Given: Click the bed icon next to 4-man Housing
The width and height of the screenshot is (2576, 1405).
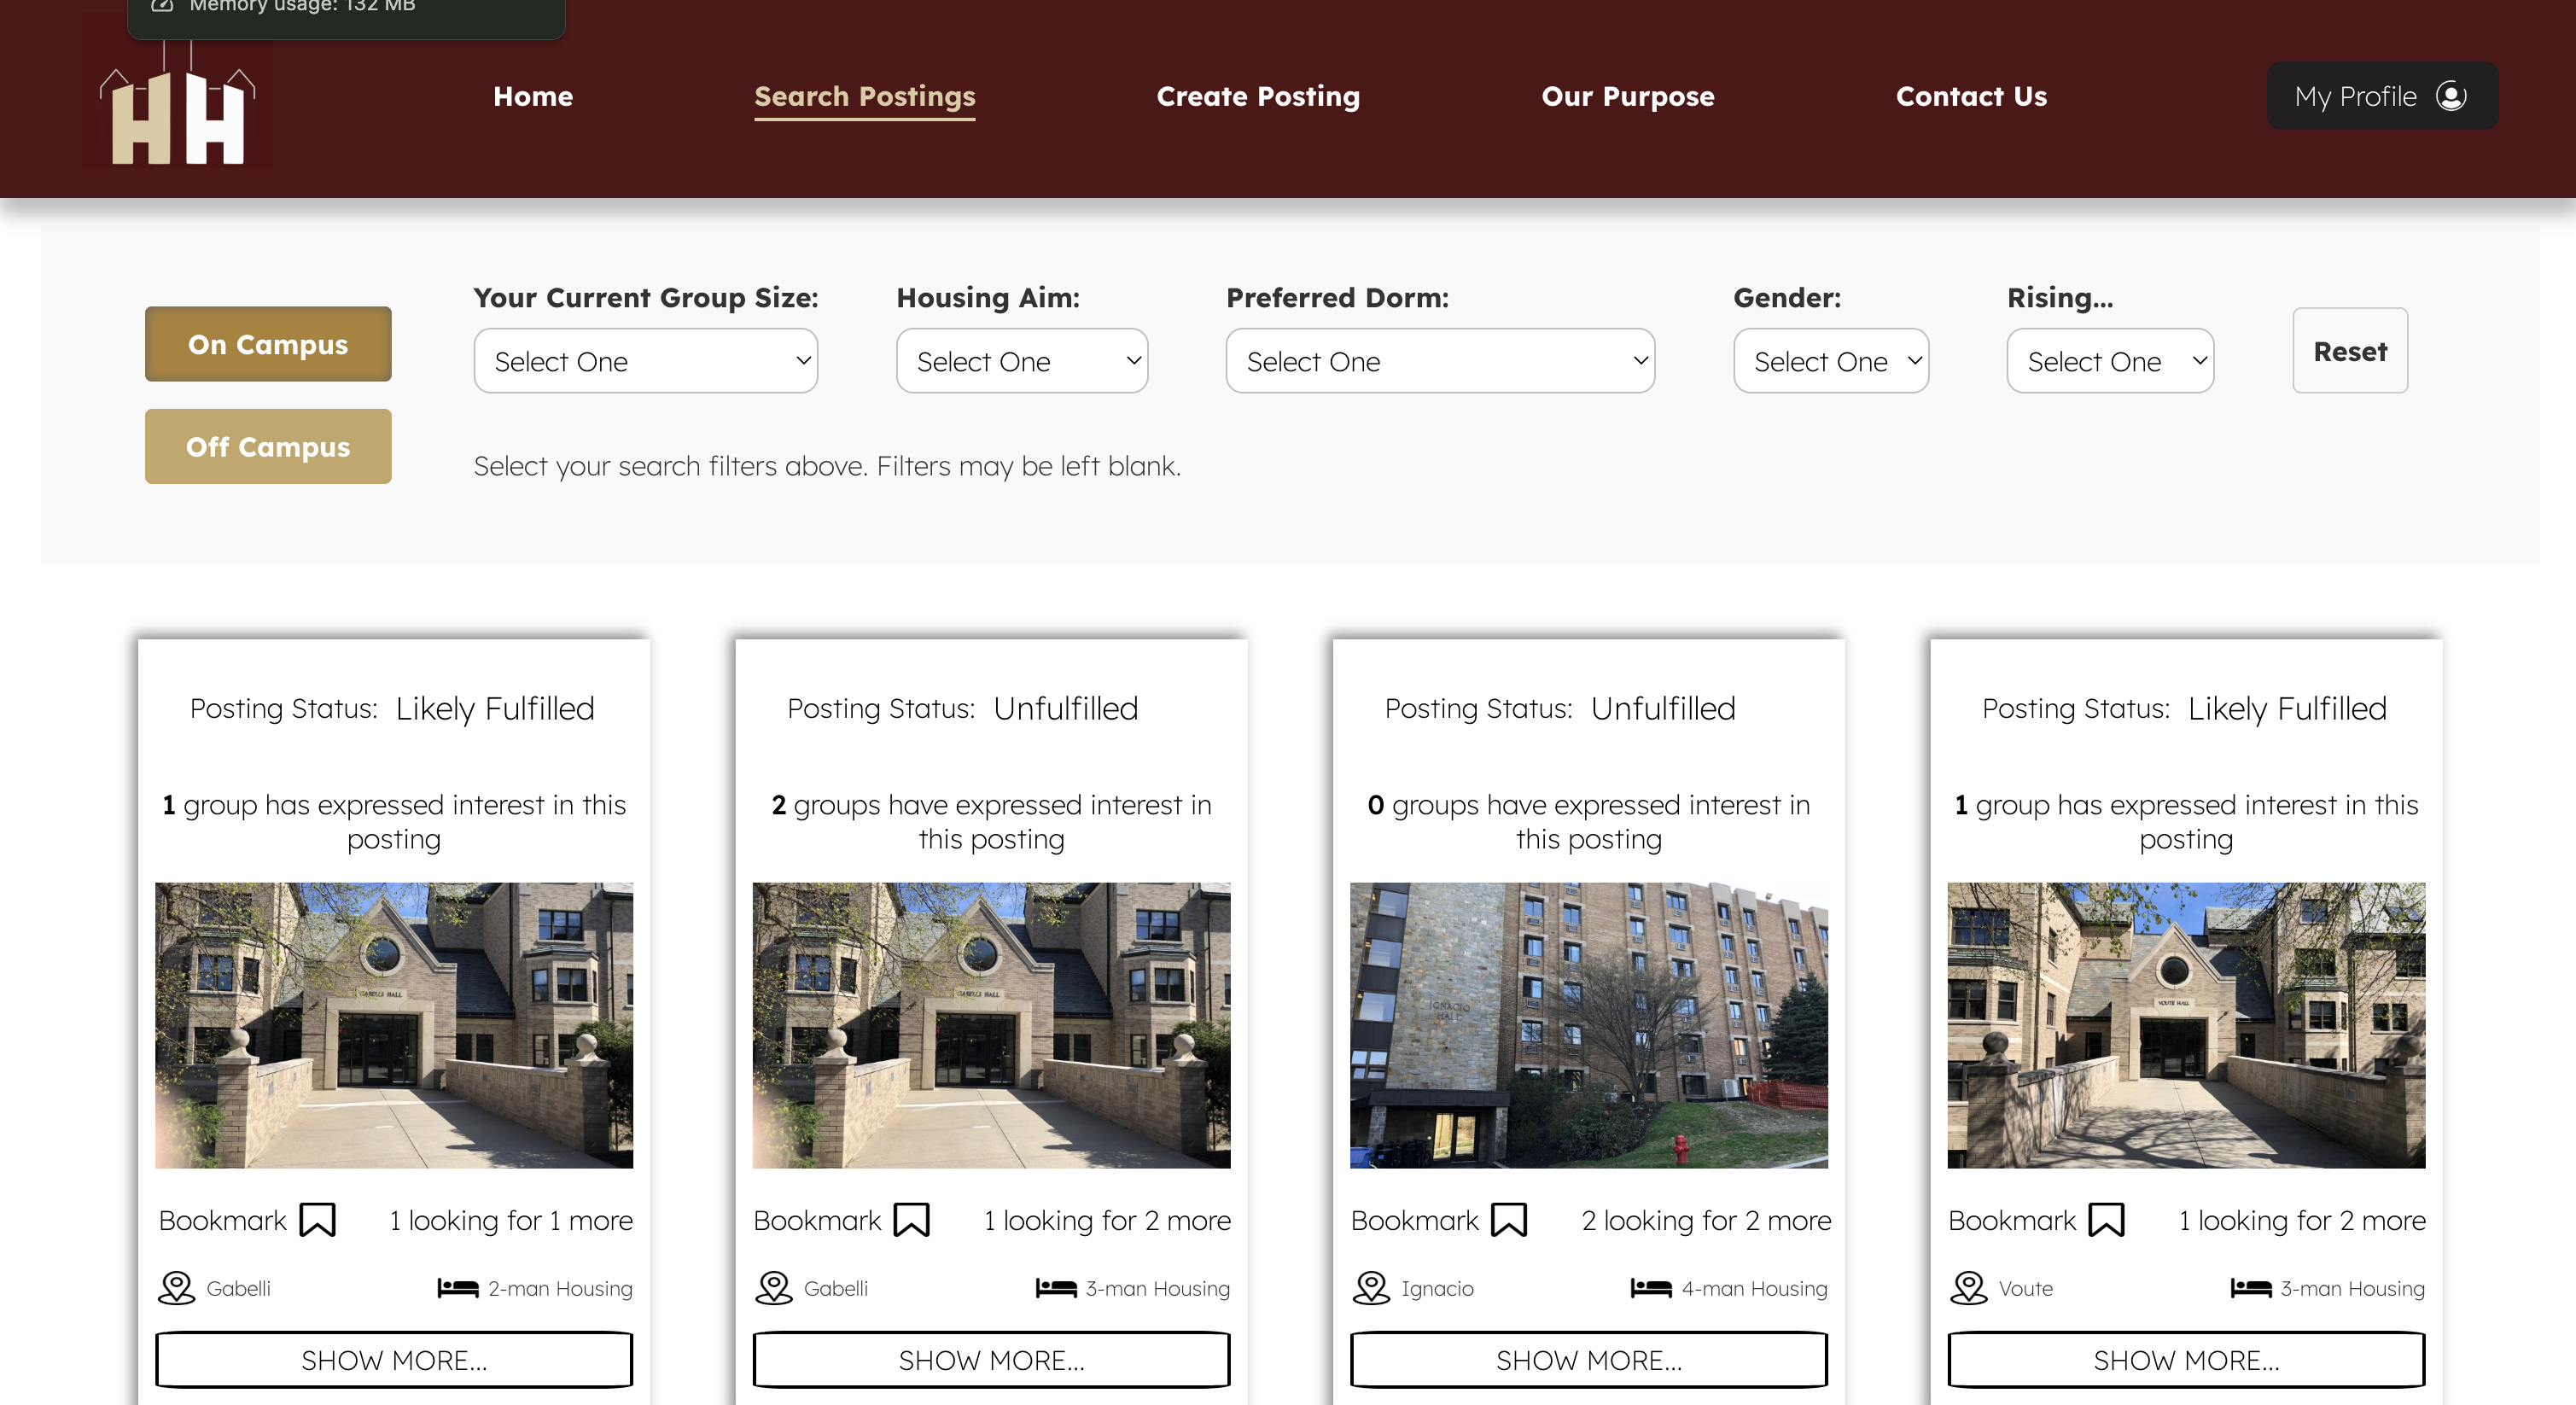Looking at the screenshot, I should pos(1651,1288).
